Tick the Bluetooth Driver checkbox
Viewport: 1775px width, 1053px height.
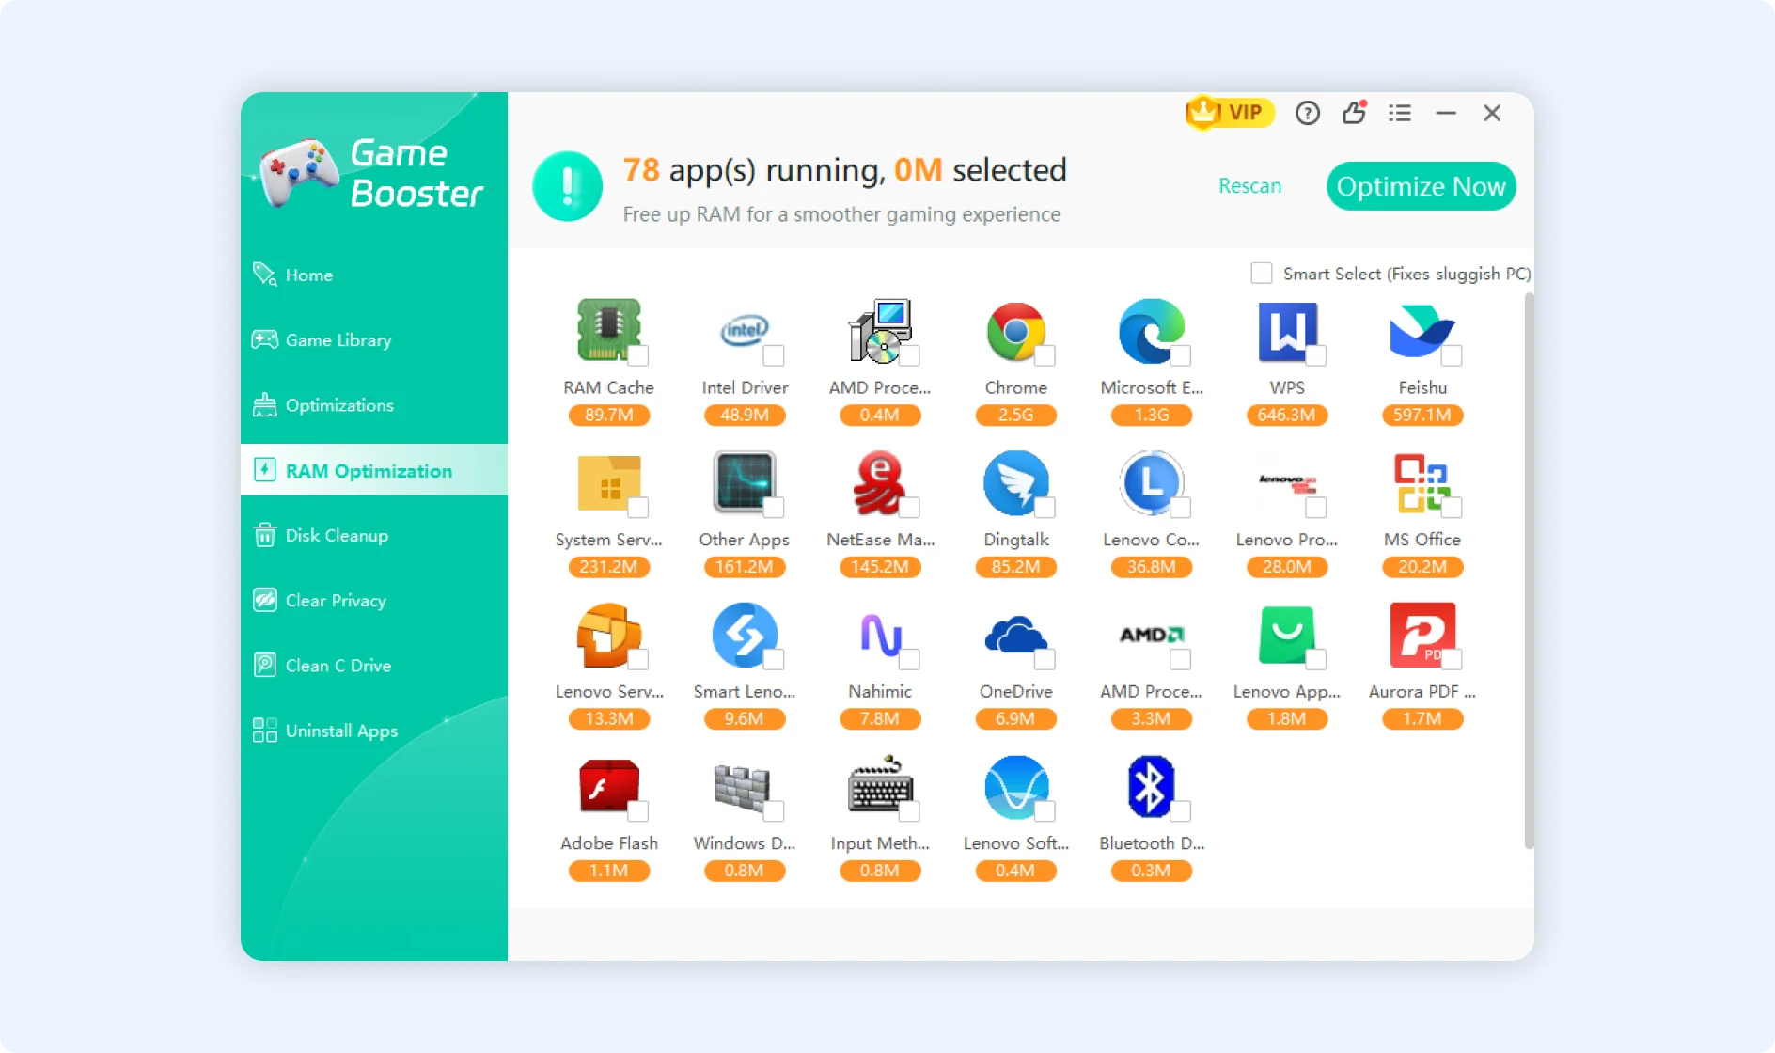1181,811
